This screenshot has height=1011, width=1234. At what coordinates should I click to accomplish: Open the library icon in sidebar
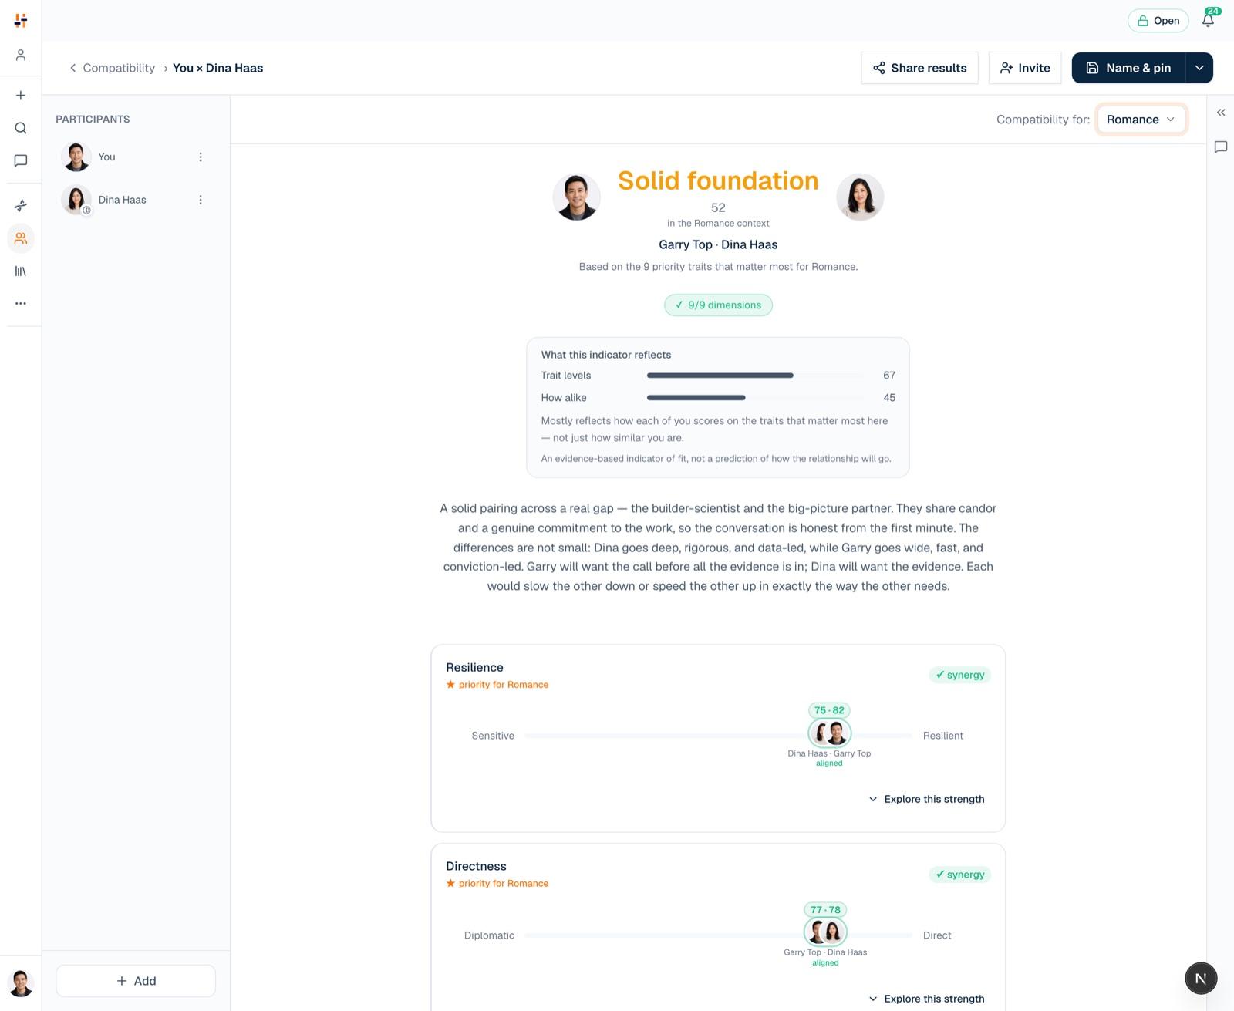tap(21, 271)
